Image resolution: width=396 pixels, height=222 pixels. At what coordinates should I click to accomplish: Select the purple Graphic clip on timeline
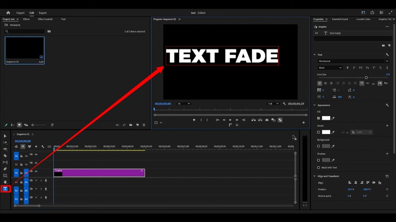coord(99,173)
